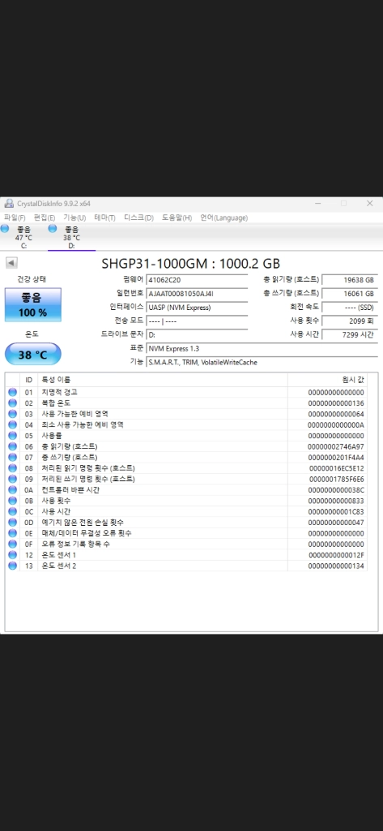Click raw value 00000016EC5E12

pyautogui.click(x=336, y=468)
